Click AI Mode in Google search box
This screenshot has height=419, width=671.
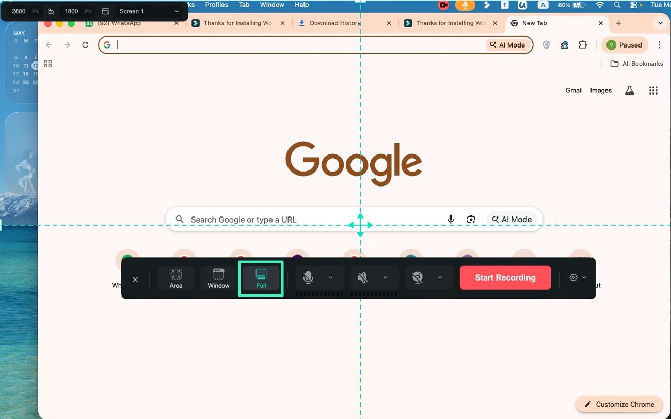[x=512, y=220]
